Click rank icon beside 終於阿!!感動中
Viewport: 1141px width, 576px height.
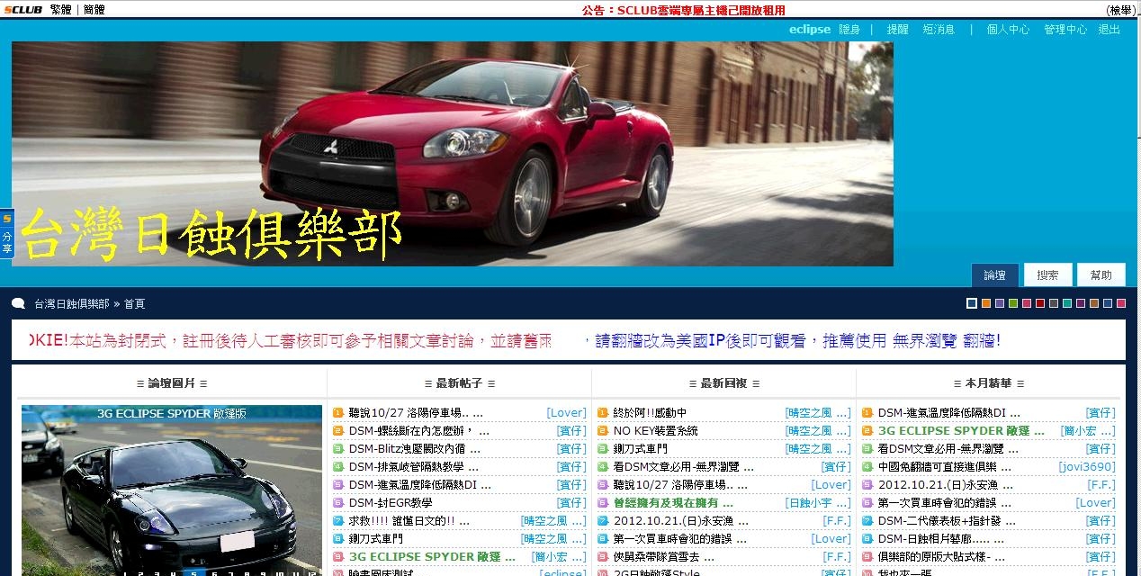(x=603, y=413)
